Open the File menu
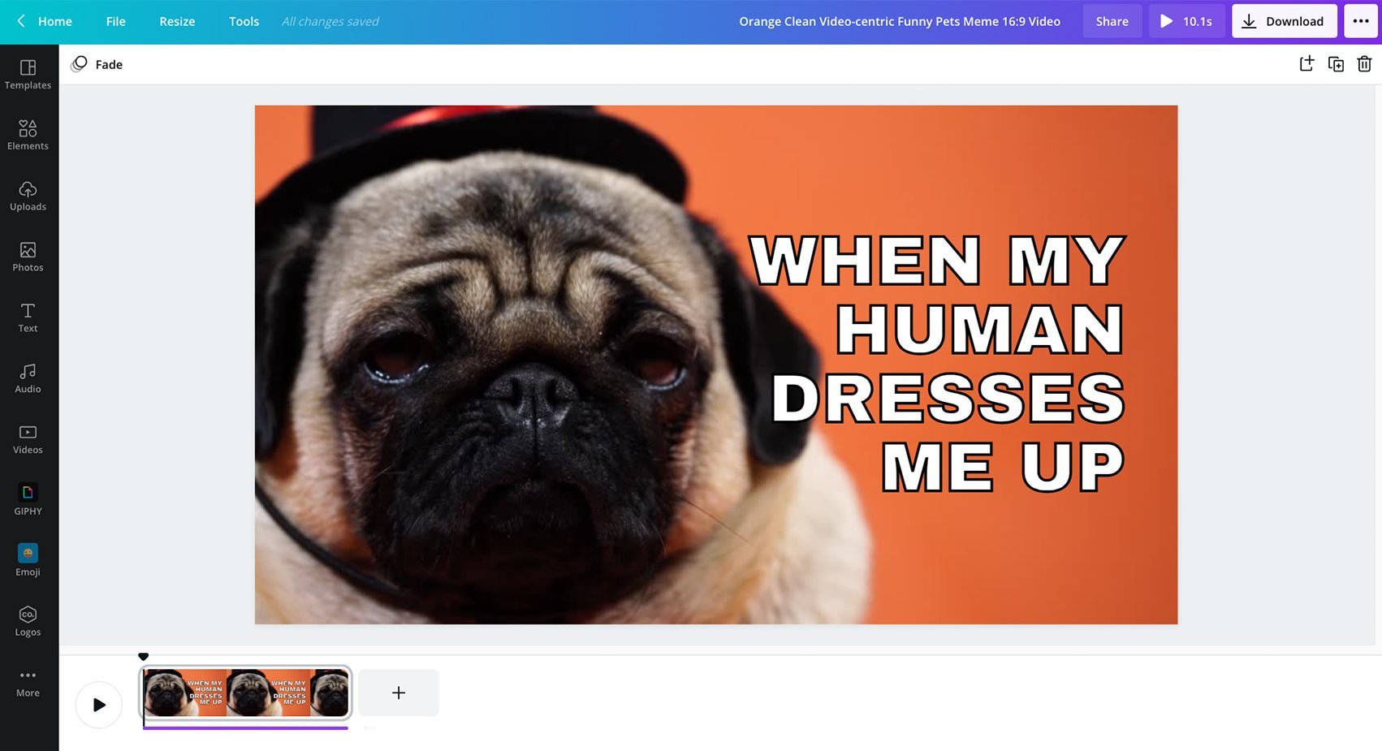The width and height of the screenshot is (1382, 751). [115, 21]
